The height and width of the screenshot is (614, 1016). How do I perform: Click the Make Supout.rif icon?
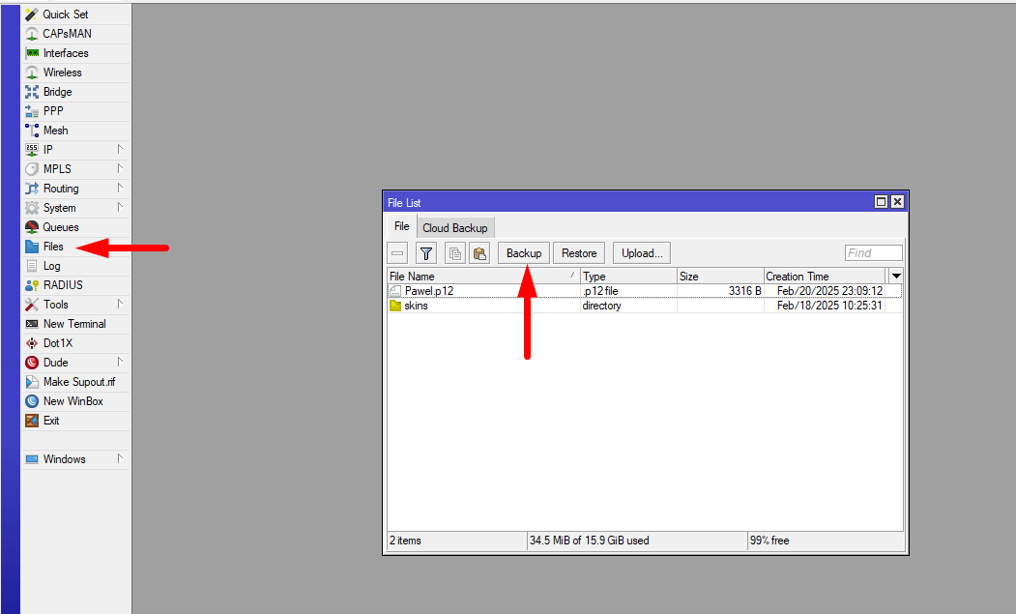32,382
